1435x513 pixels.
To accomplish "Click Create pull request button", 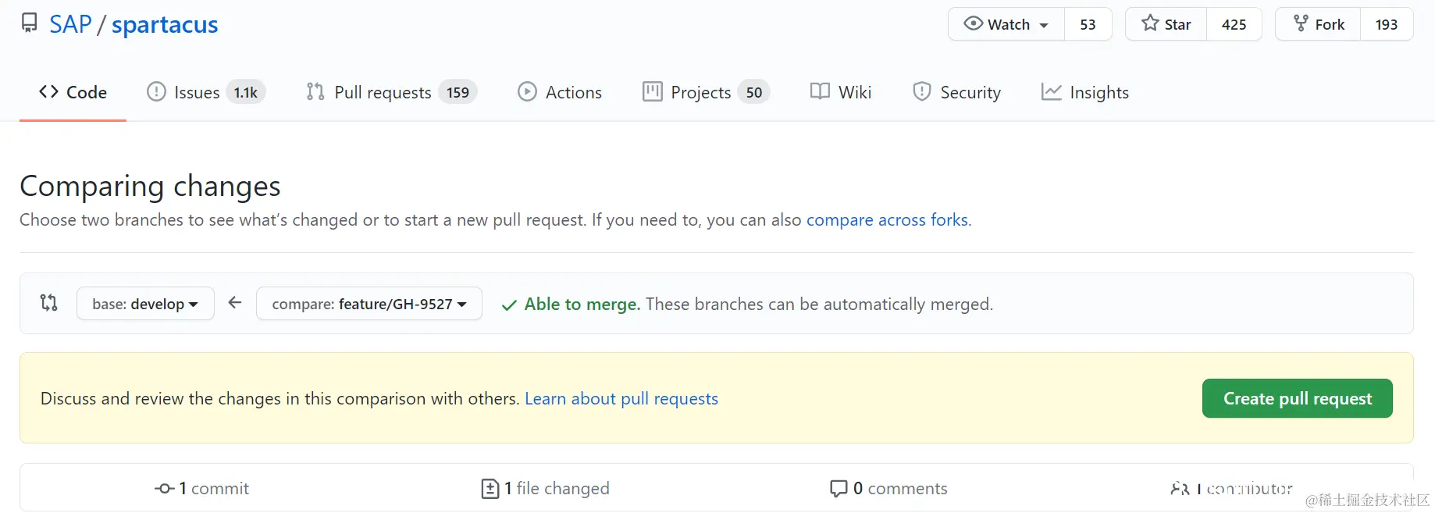I will tap(1297, 398).
